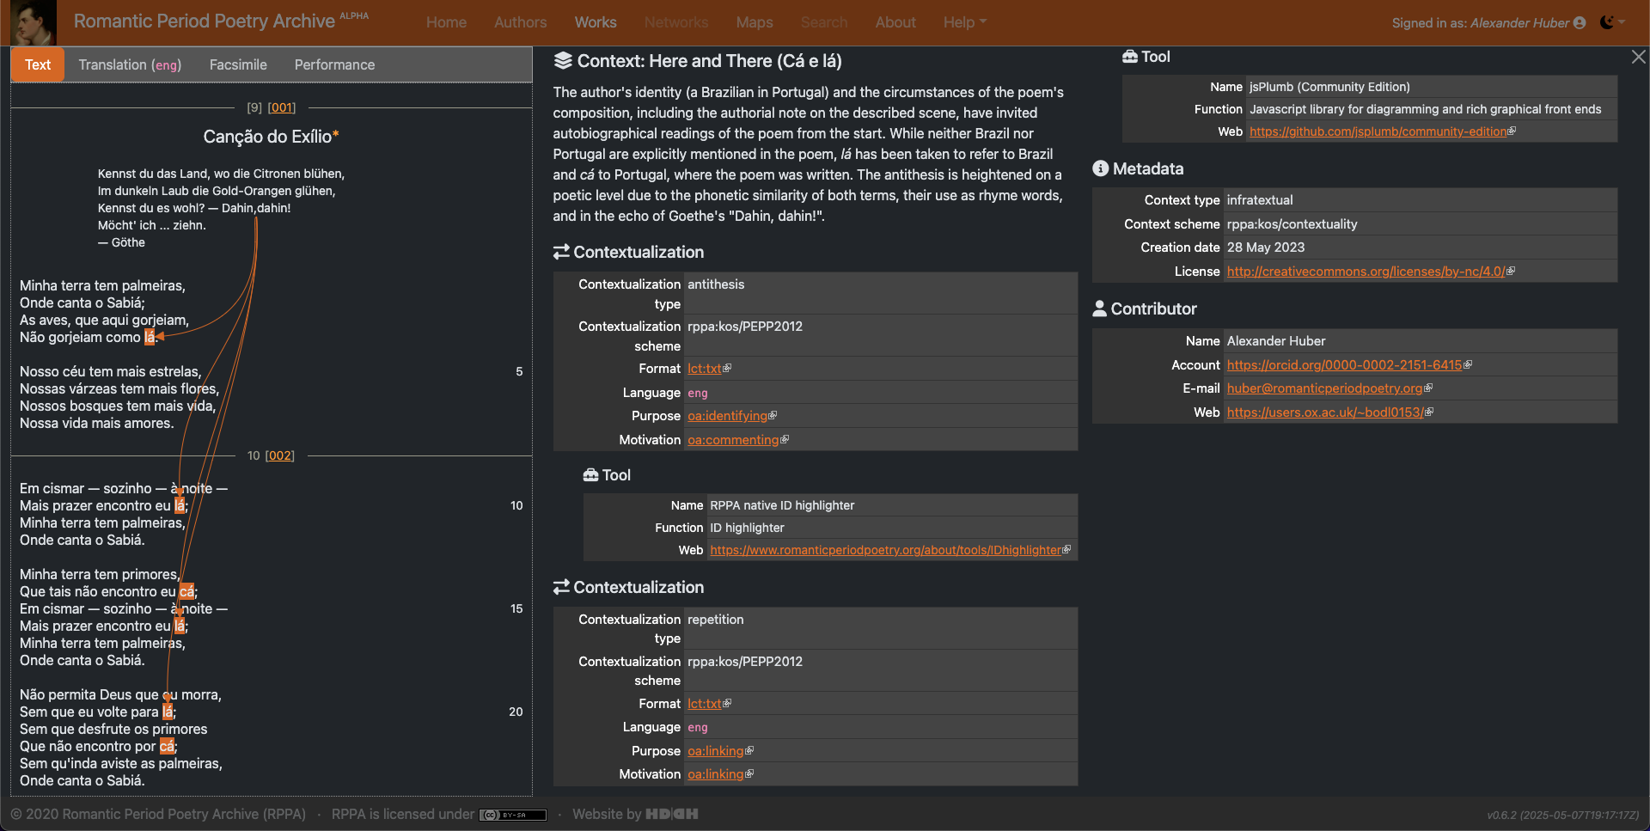
Task: Toggle dark mode moon icon
Action: coord(1606,22)
